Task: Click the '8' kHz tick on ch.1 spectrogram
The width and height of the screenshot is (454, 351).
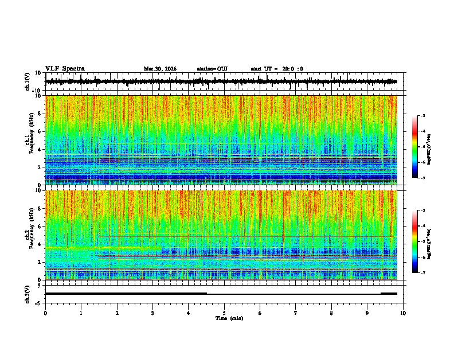Action: tap(40, 114)
